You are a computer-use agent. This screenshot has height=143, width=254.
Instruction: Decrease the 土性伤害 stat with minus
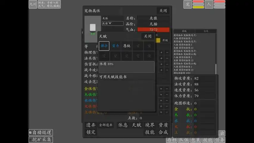pyautogui.click(x=167, y=112)
